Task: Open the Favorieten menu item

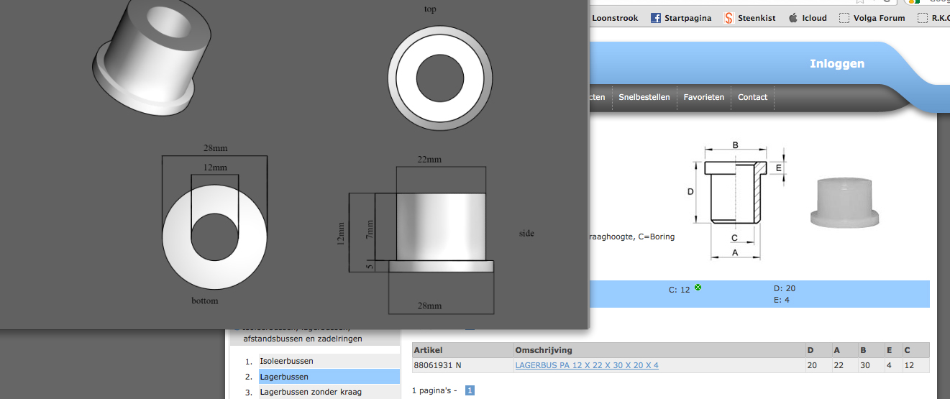Action: click(703, 97)
